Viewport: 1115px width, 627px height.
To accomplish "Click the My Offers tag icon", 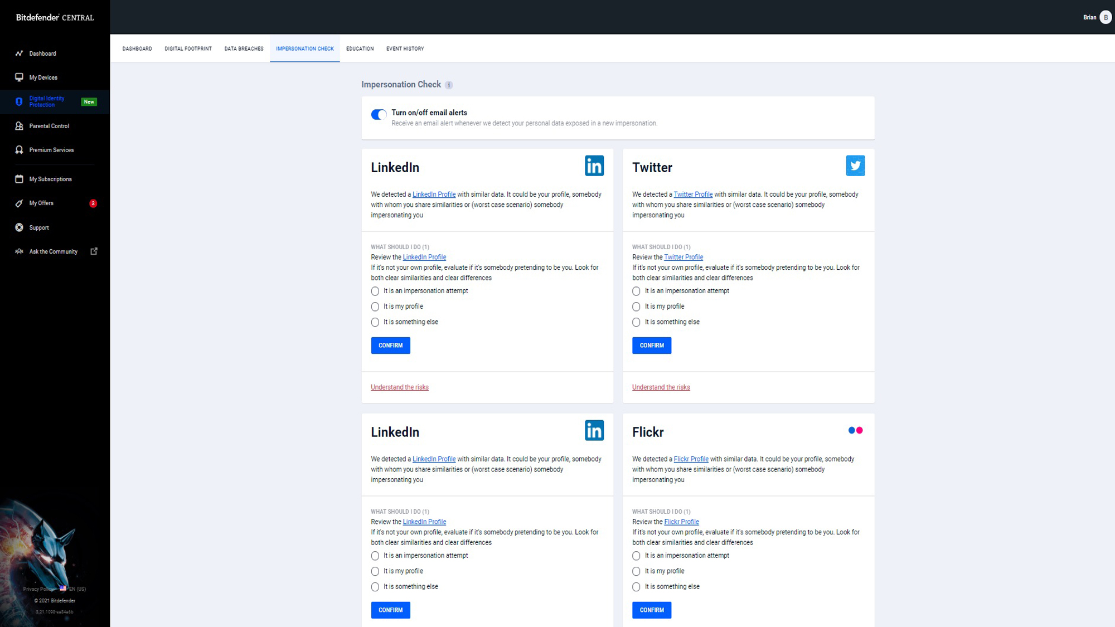I will coord(19,203).
